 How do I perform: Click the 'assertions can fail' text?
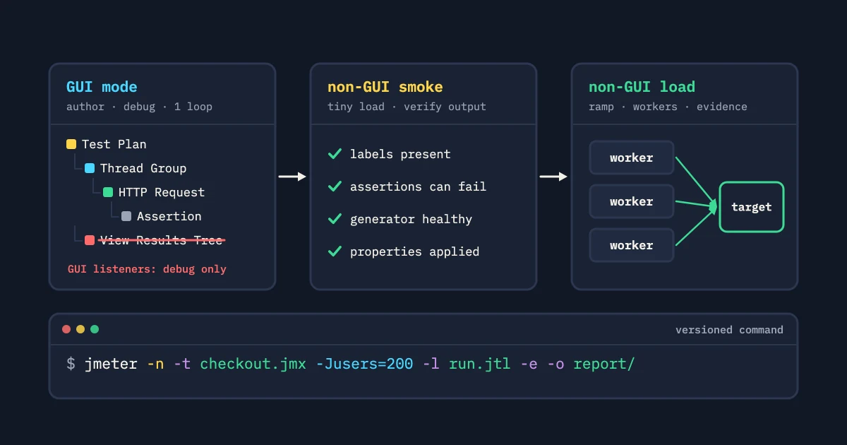tap(418, 186)
